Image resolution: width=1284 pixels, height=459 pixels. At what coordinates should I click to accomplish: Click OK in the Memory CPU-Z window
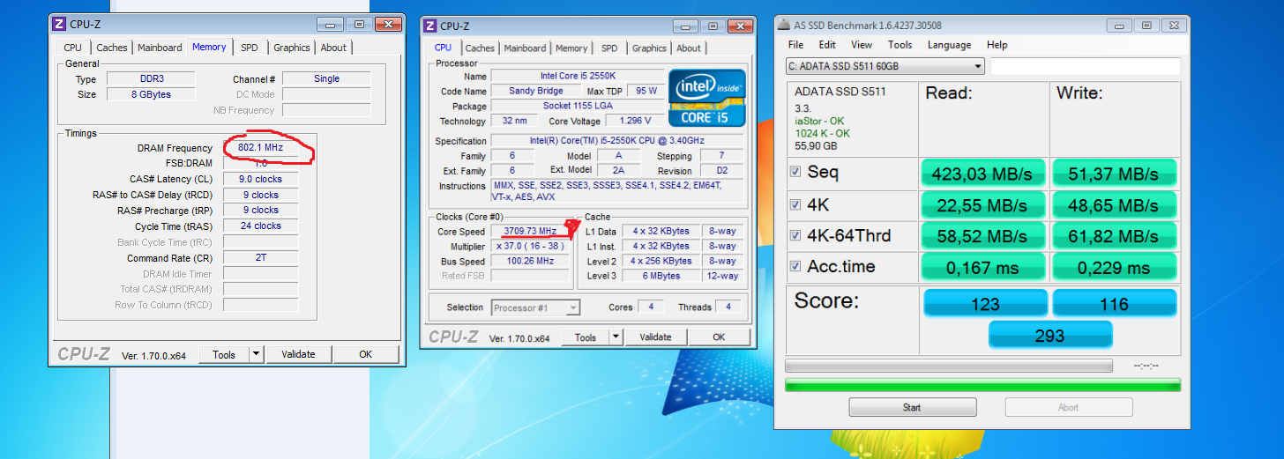pos(366,354)
